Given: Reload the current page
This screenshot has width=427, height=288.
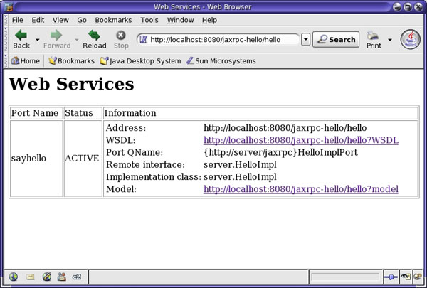Looking at the screenshot, I should (94, 39).
